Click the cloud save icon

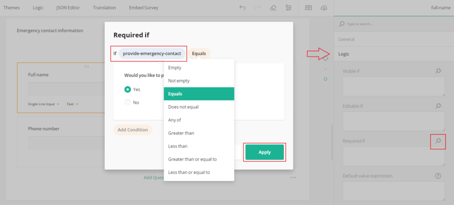pyautogui.click(x=324, y=8)
